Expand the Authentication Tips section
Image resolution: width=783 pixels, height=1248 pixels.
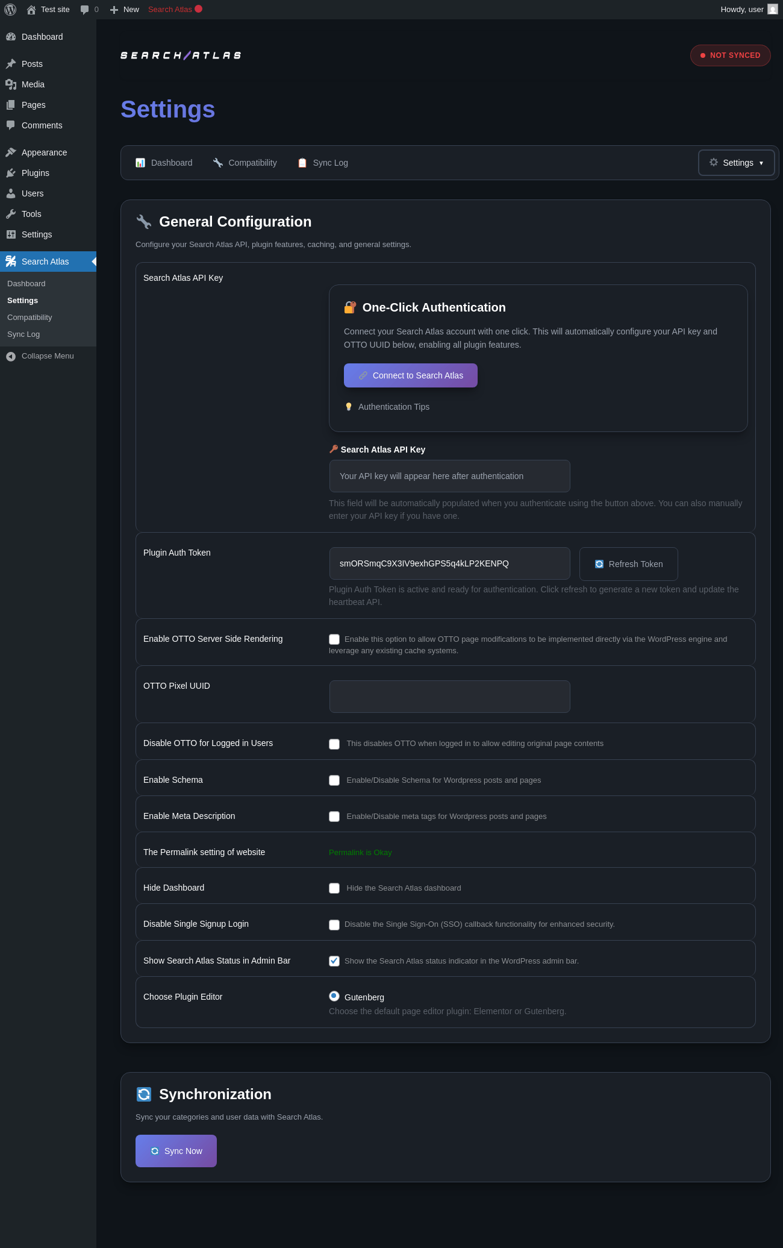[394, 407]
